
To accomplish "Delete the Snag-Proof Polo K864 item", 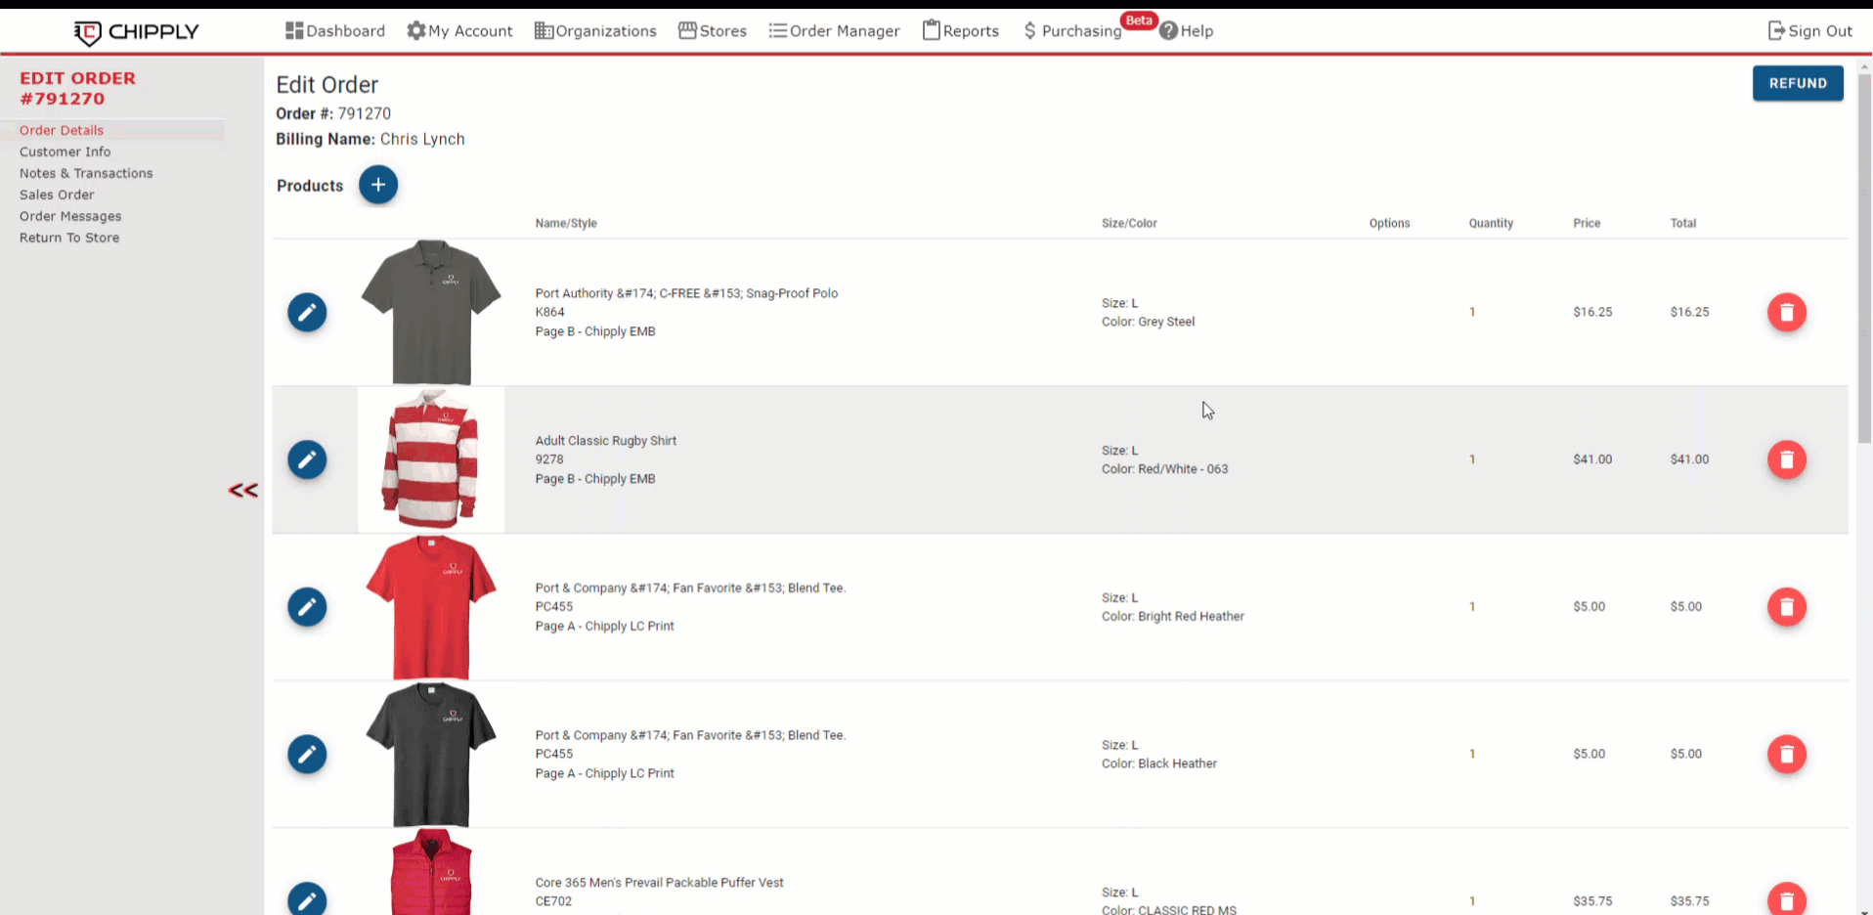I will tap(1787, 313).
